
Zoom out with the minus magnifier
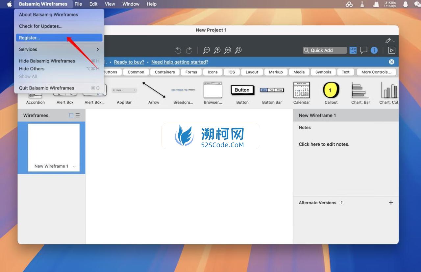coord(206,50)
